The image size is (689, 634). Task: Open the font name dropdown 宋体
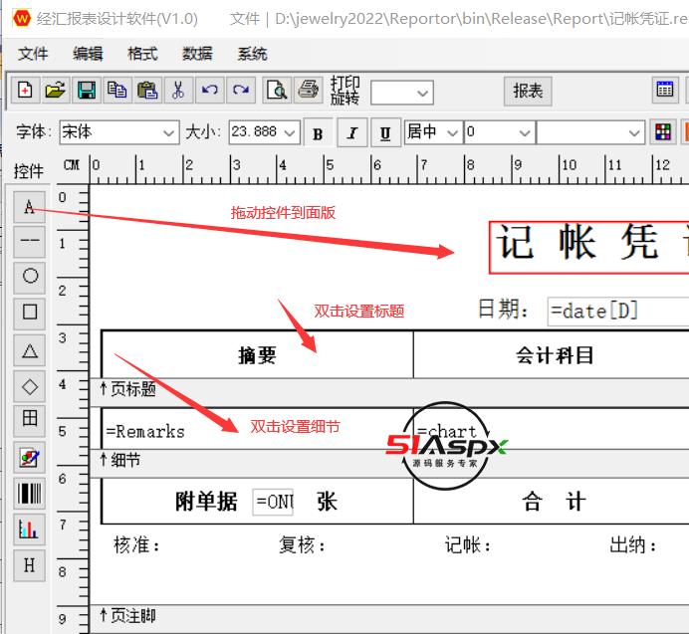119,132
